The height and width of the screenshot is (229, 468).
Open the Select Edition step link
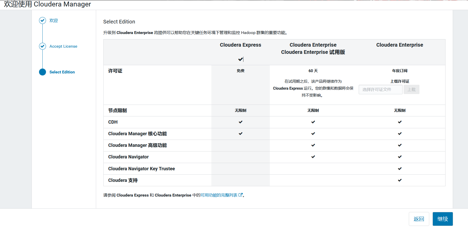[62, 72]
